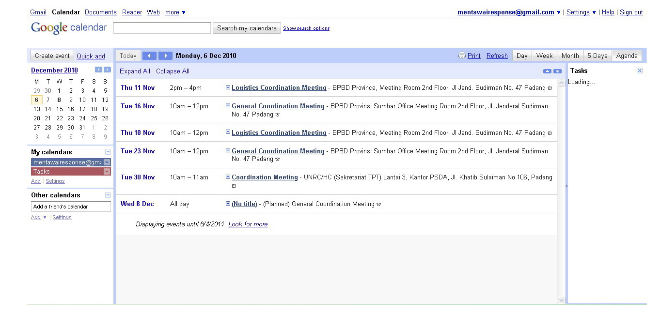Go to the next day with the right arrow

(165, 56)
